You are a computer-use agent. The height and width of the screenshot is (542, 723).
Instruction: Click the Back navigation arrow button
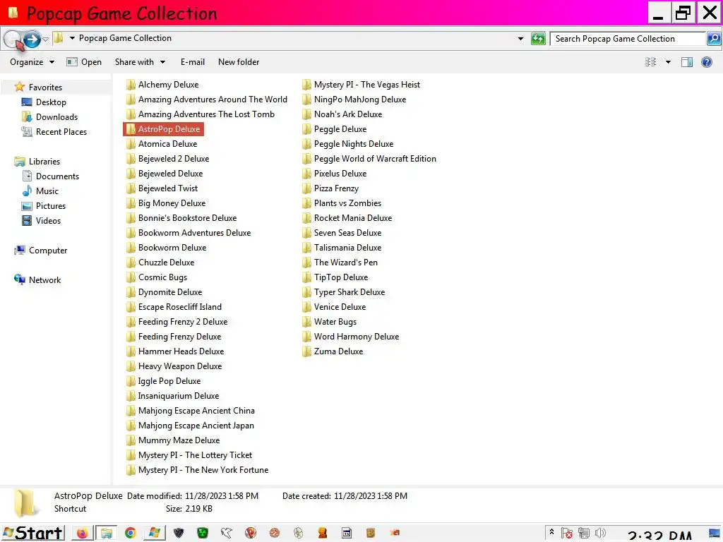[x=13, y=40]
